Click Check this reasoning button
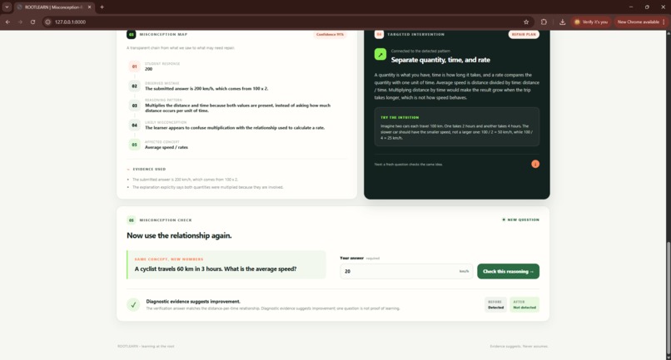Image resolution: width=671 pixels, height=360 pixels. click(508, 271)
